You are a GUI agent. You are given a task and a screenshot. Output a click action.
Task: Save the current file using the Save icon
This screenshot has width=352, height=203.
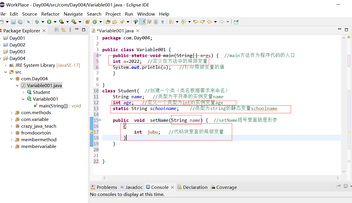coord(14,22)
